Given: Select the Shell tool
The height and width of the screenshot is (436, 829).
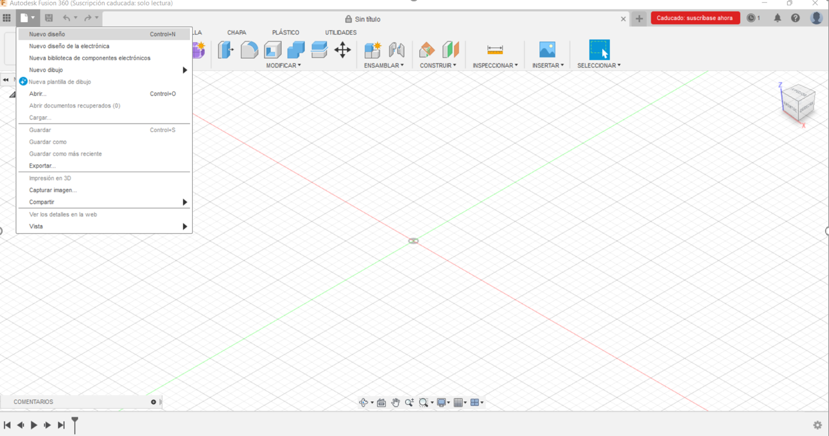Looking at the screenshot, I should pyautogui.click(x=272, y=50).
